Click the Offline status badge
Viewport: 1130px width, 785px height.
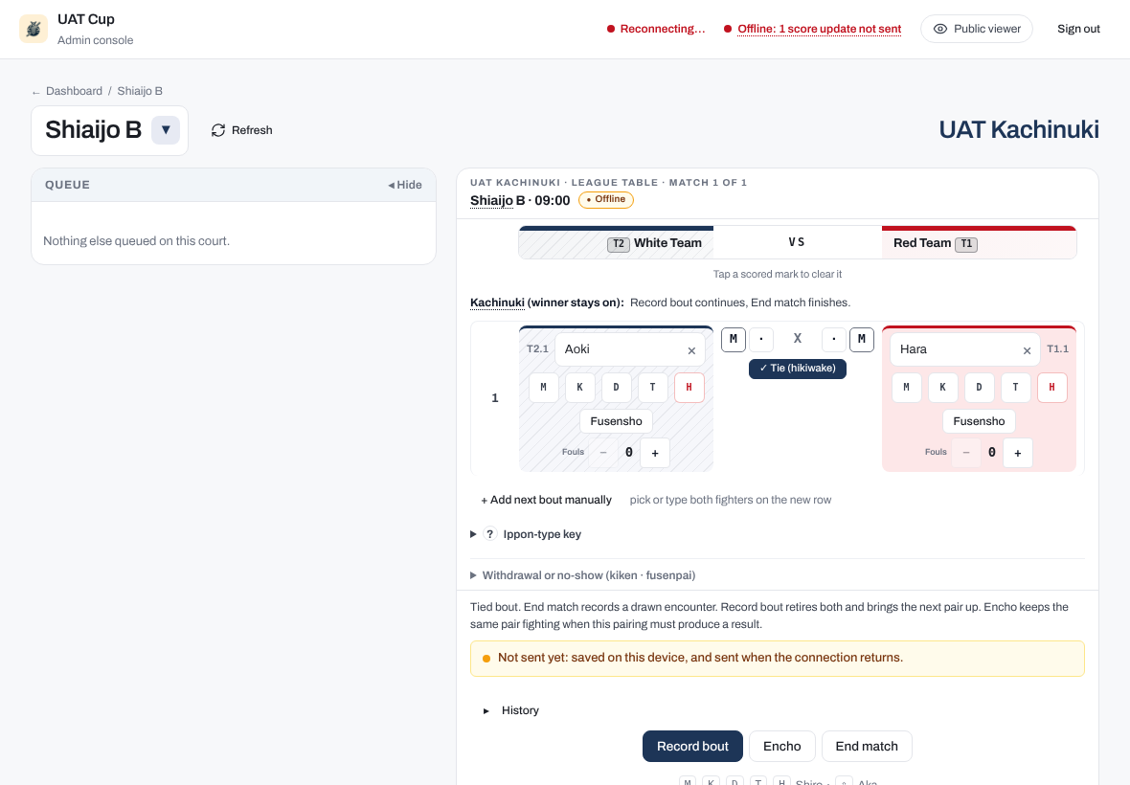606,199
